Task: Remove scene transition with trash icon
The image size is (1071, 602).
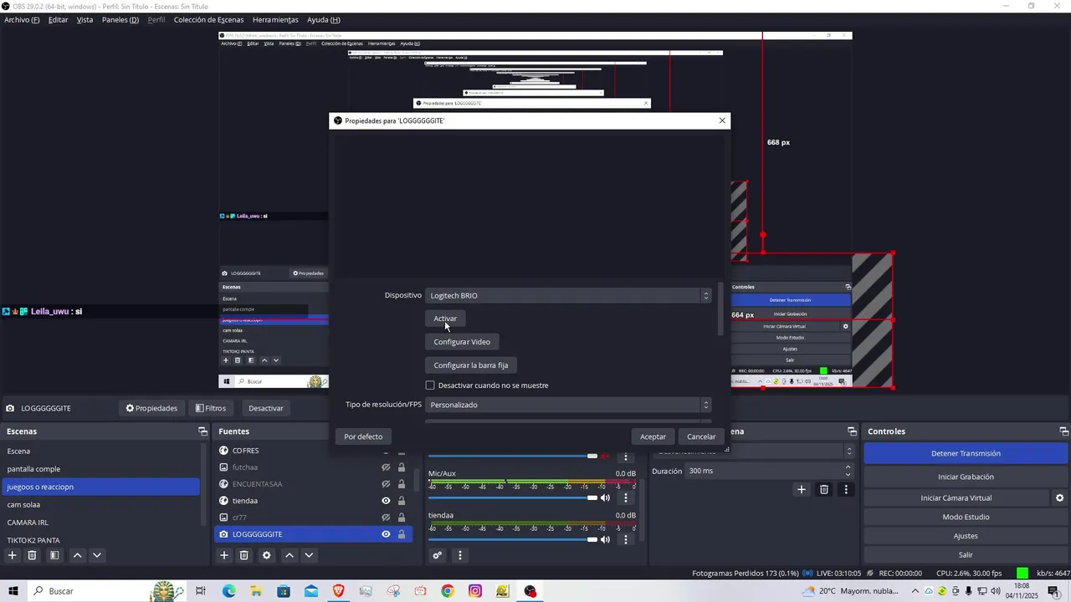Action: pos(824,489)
